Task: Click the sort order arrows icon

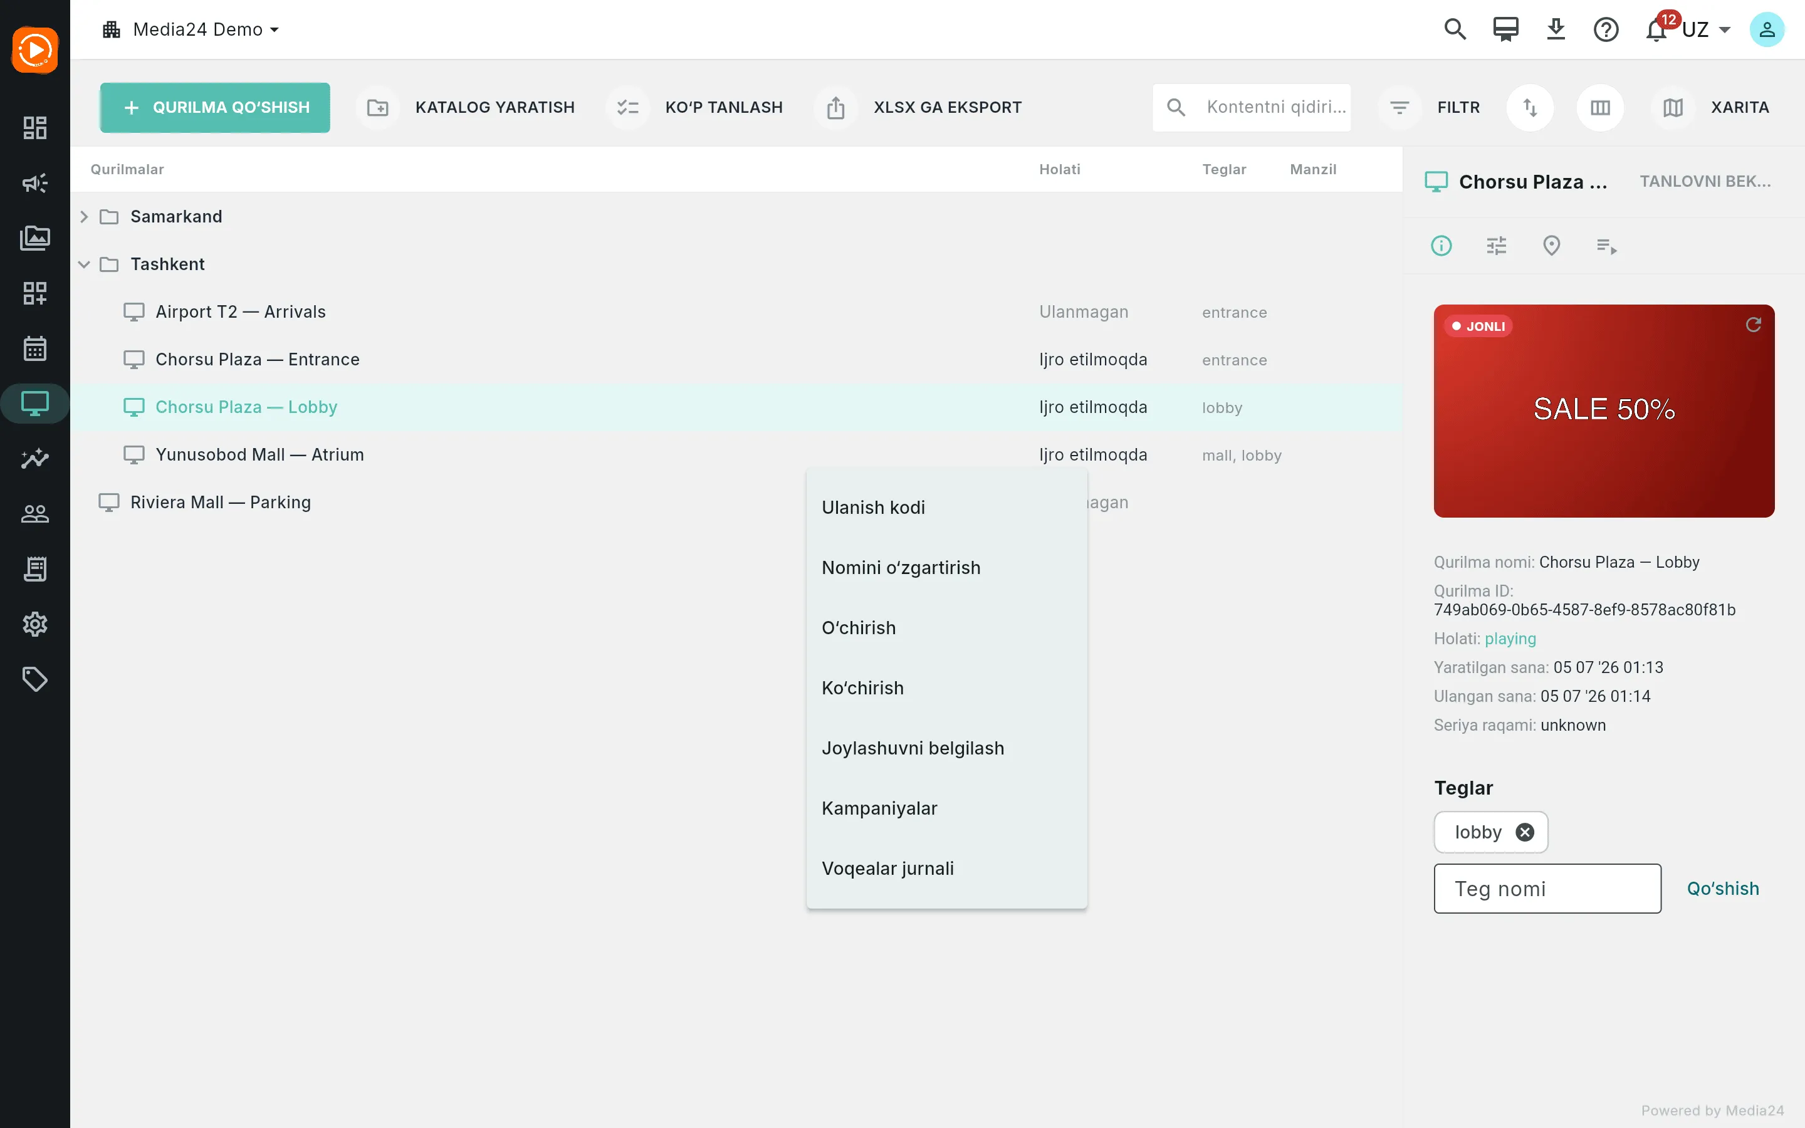Action: click(x=1530, y=107)
